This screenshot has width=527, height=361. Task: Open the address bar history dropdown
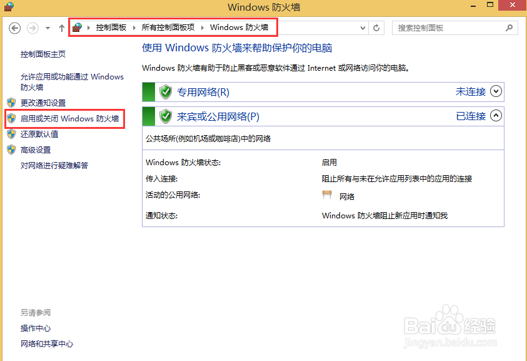[363, 28]
